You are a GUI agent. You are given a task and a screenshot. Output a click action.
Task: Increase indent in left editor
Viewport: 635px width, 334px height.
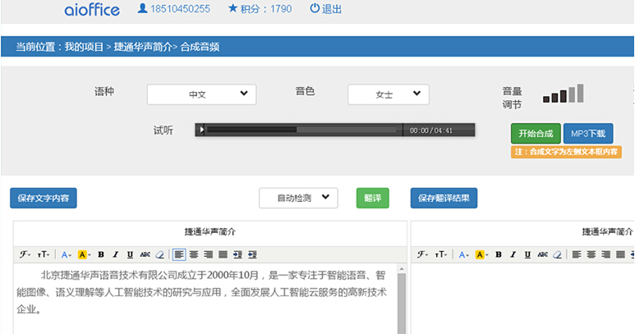[237, 254]
